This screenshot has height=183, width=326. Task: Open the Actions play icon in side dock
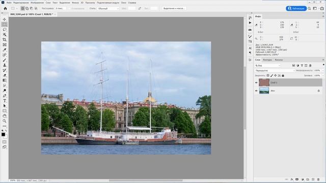[250, 22]
